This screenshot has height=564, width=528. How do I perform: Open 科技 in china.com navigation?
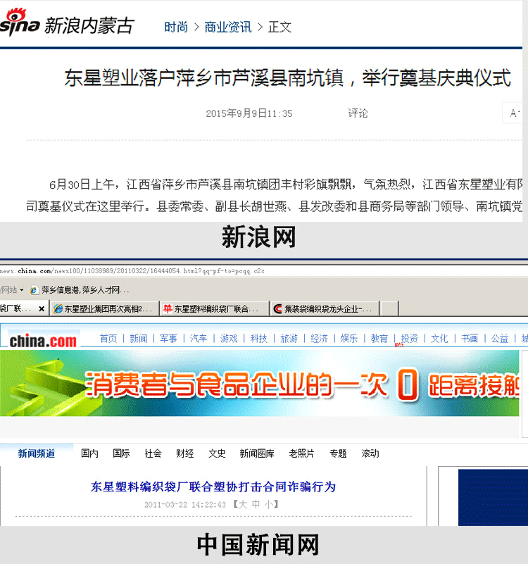259,339
